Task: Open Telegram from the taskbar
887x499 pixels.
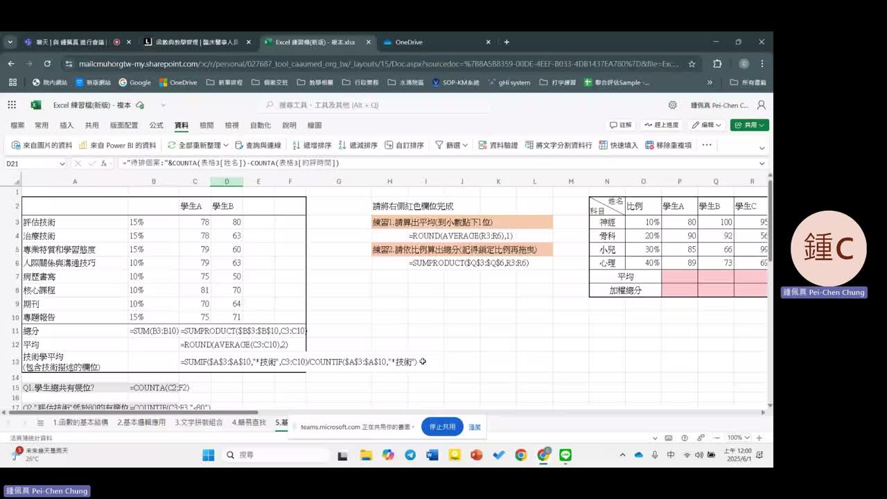Action: point(410,455)
